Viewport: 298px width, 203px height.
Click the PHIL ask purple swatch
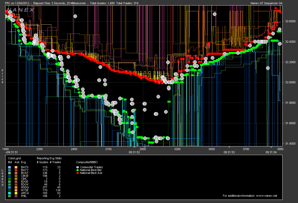(x=16, y=196)
